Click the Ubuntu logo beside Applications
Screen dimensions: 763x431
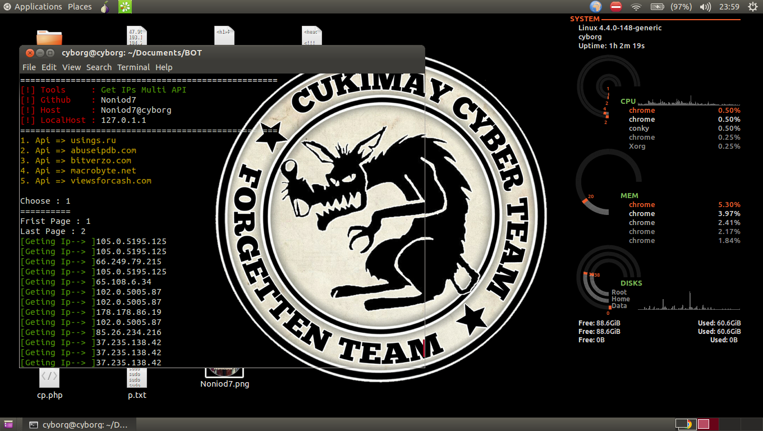coord(7,7)
